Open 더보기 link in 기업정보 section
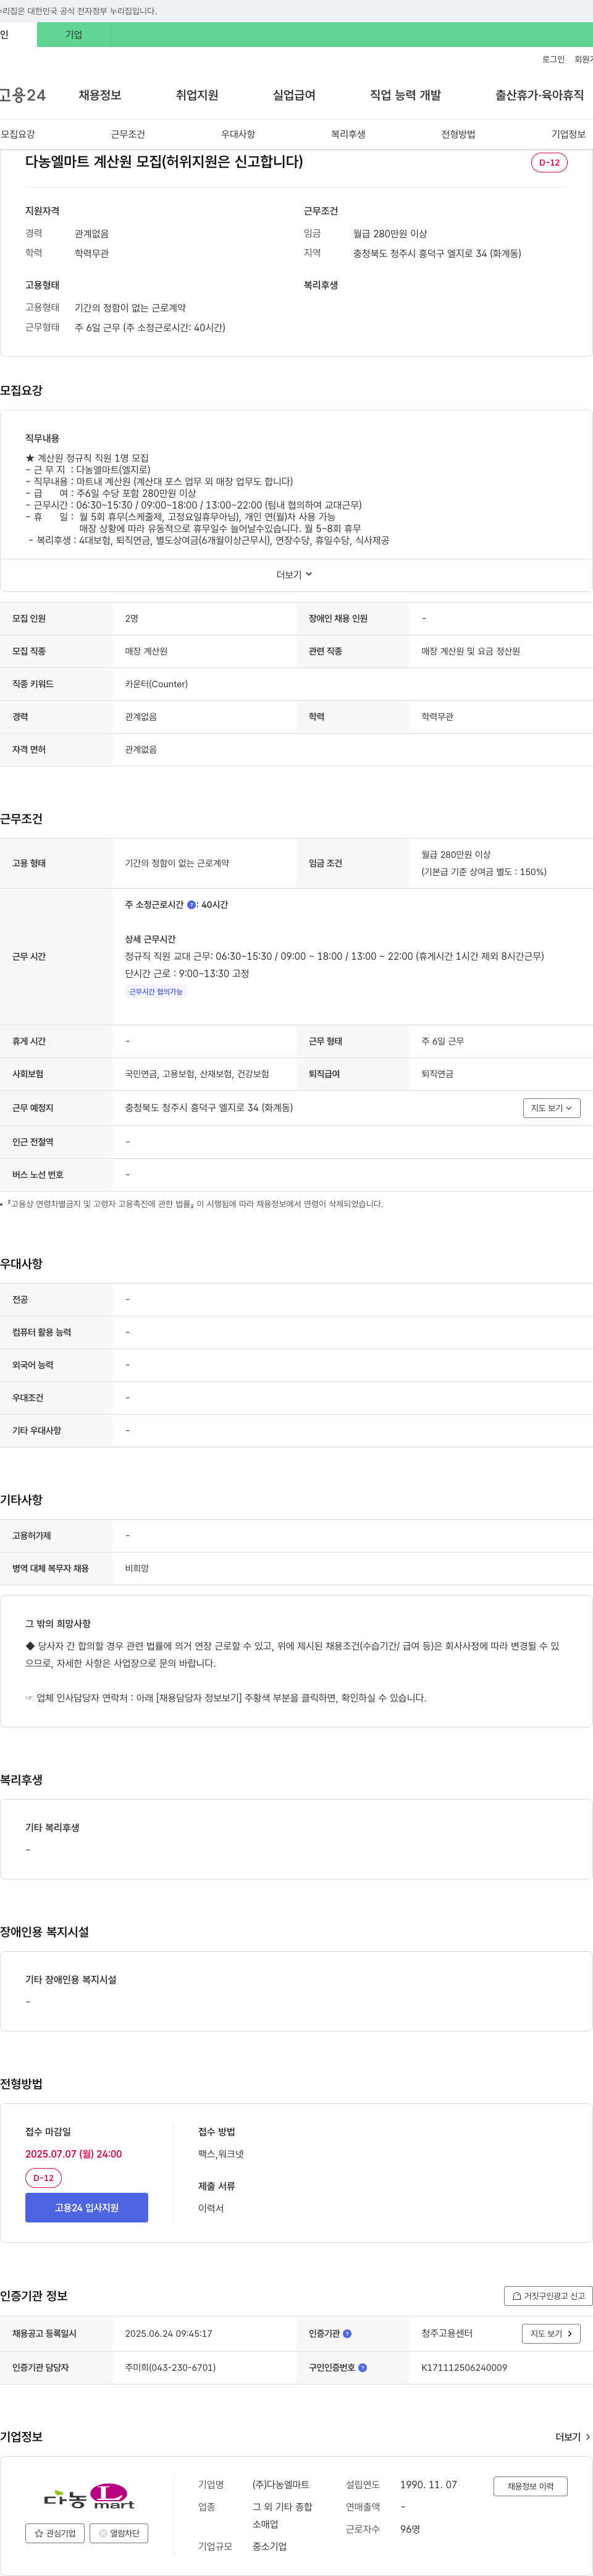The height and width of the screenshot is (2576, 593). [572, 2437]
